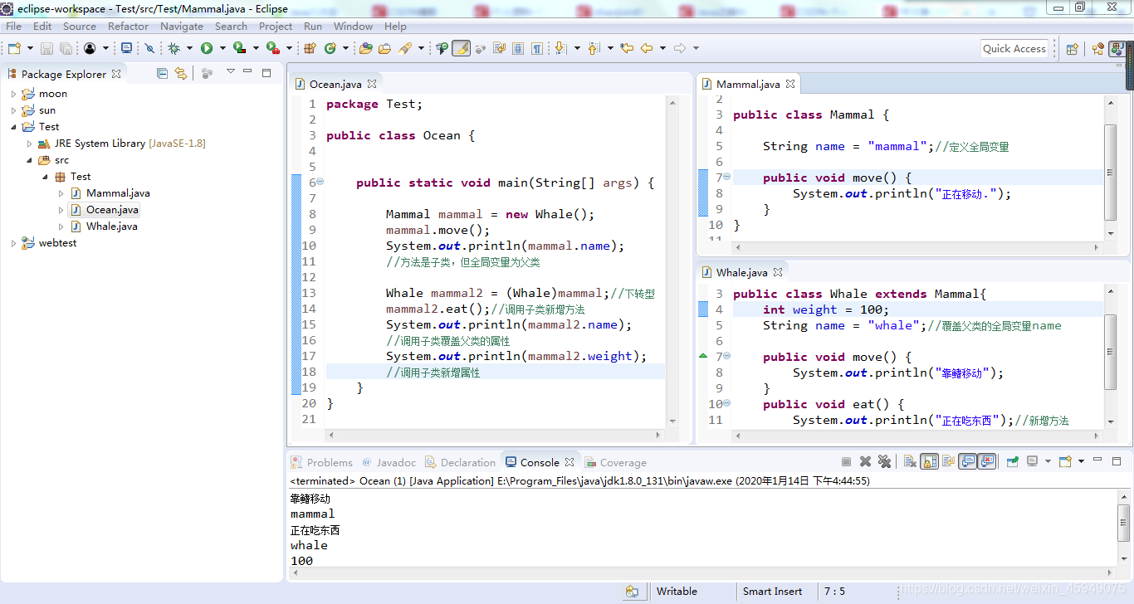
Task: Toggle Show Console on standard output change
Action: point(967,462)
